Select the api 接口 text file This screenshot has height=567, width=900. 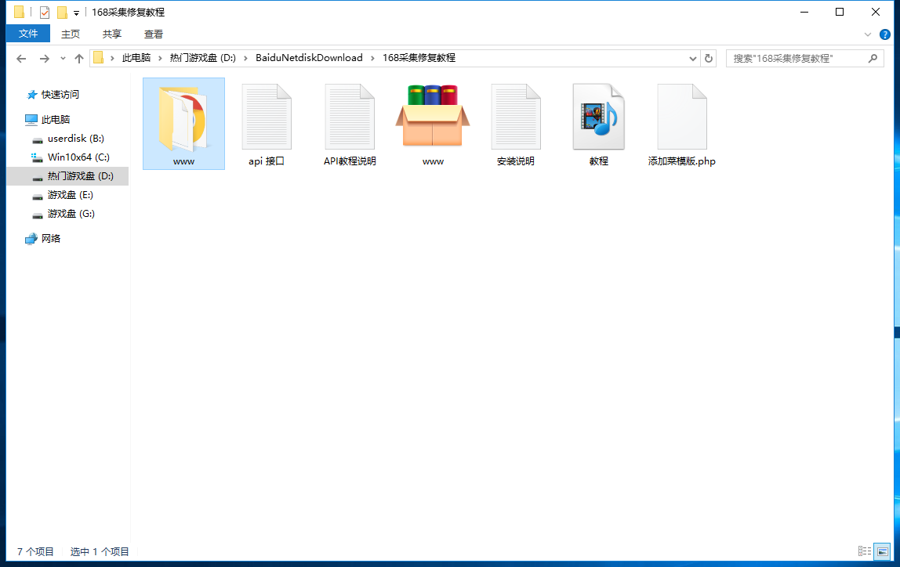click(x=267, y=117)
